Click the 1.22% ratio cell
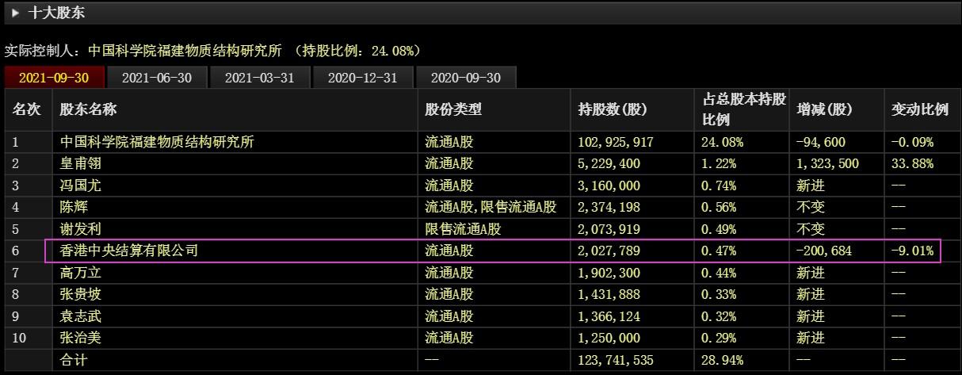Image resolution: width=962 pixels, height=375 pixels. click(720, 164)
